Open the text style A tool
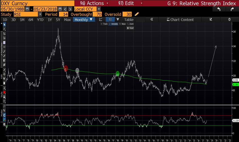Image resolution: width=239 pixels, height=142 pixels. pos(4,88)
